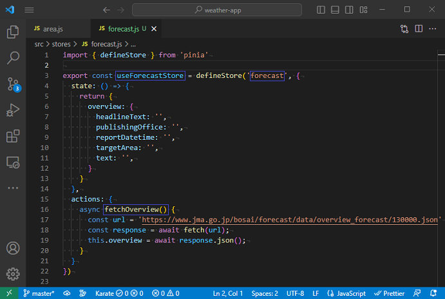Go back in navigation history
The width and height of the screenshot is (445, 299).
pos(106,10)
